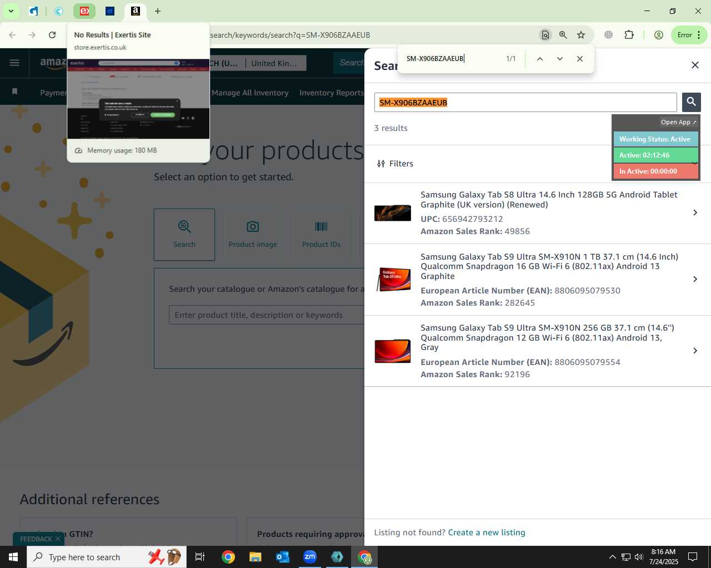Expand the S9 Ultra 1 TB result chevron
Screen dimensions: 711x568
click(695, 279)
